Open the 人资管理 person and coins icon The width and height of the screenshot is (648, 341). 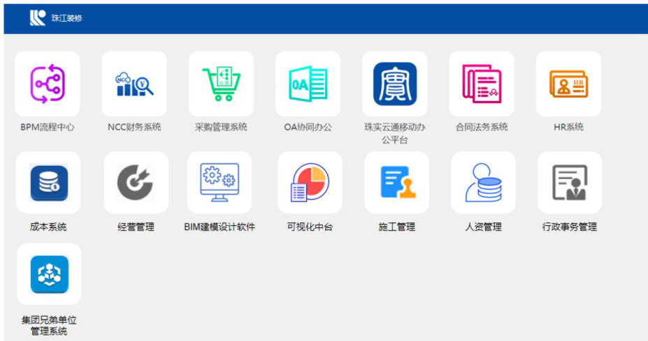[x=483, y=183]
